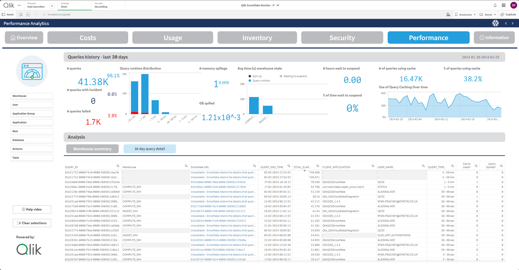
Task: Click the performance gauge dashboard image
Action: tap(32, 71)
